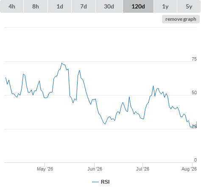201x193 pixels.
Task: Switch to the 1y range
Action: [x=165, y=6]
